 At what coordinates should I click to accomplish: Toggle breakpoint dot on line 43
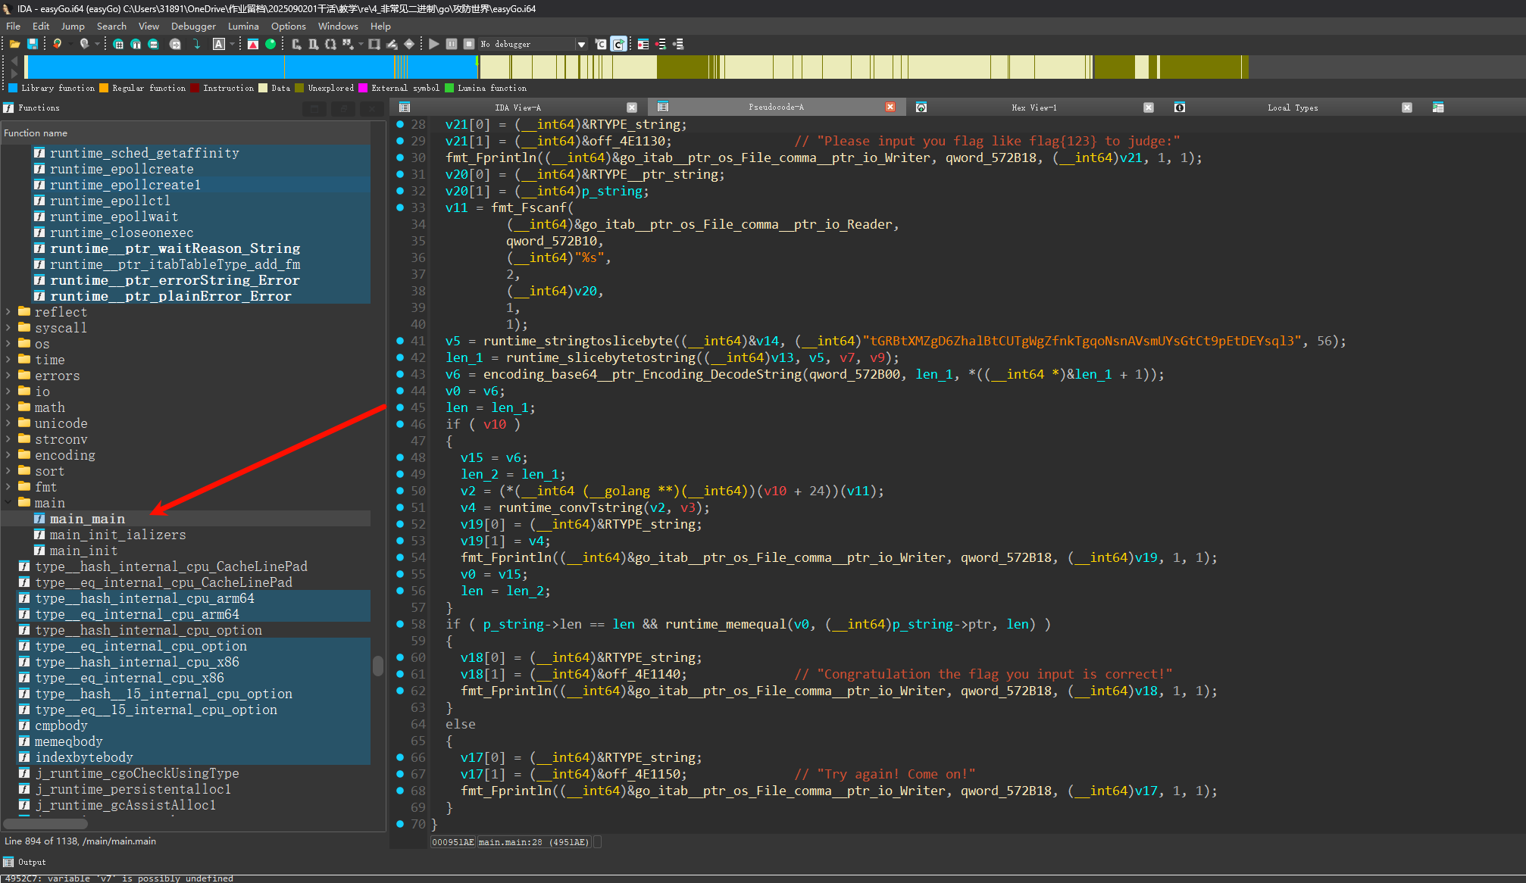click(400, 374)
